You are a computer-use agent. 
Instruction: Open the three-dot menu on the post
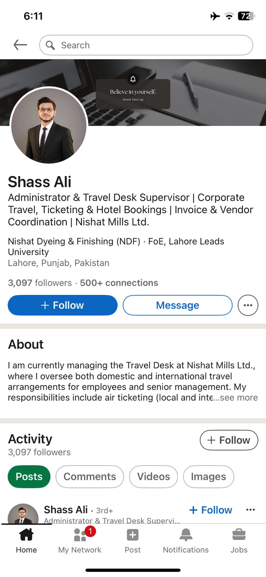[251, 510]
